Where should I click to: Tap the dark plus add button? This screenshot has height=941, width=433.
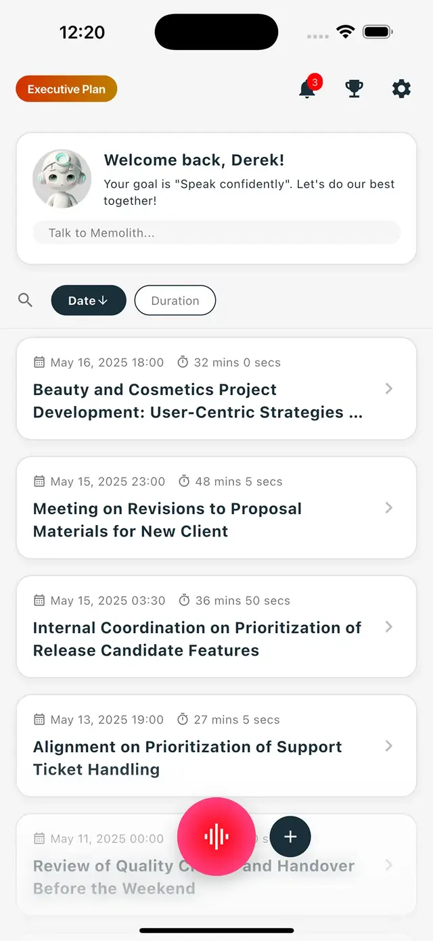coord(290,837)
